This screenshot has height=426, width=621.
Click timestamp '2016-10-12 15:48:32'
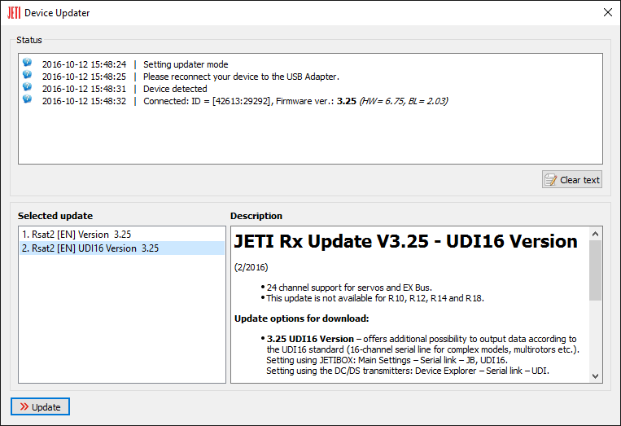click(85, 101)
